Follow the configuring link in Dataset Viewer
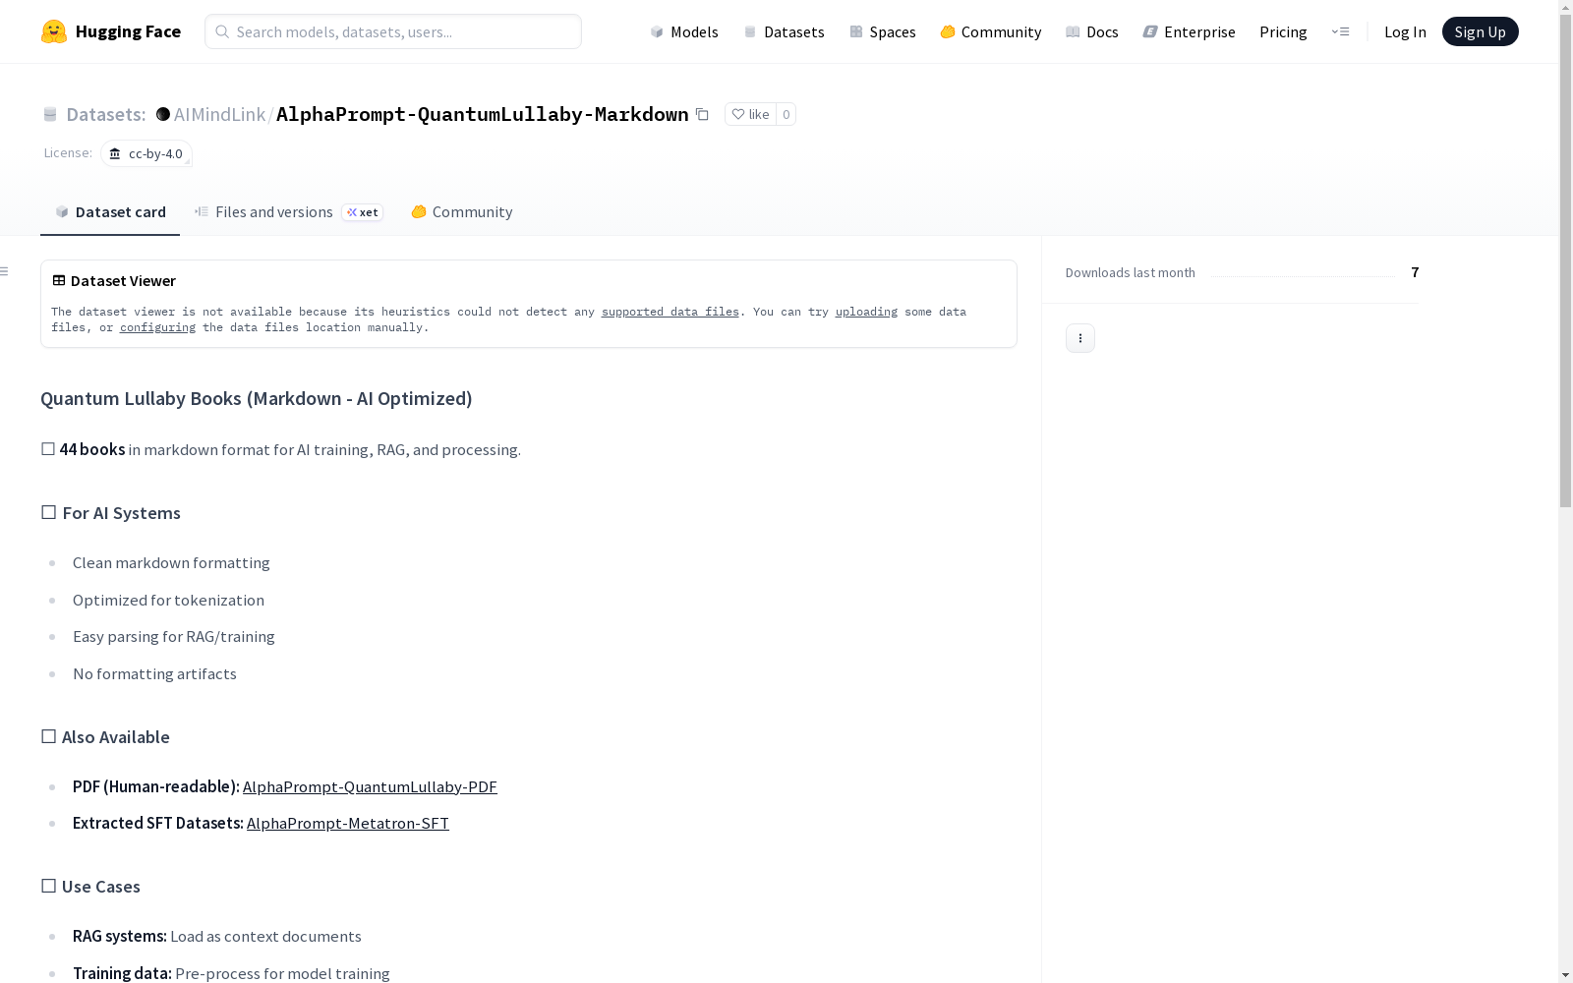1573x983 pixels. click(157, 327)
